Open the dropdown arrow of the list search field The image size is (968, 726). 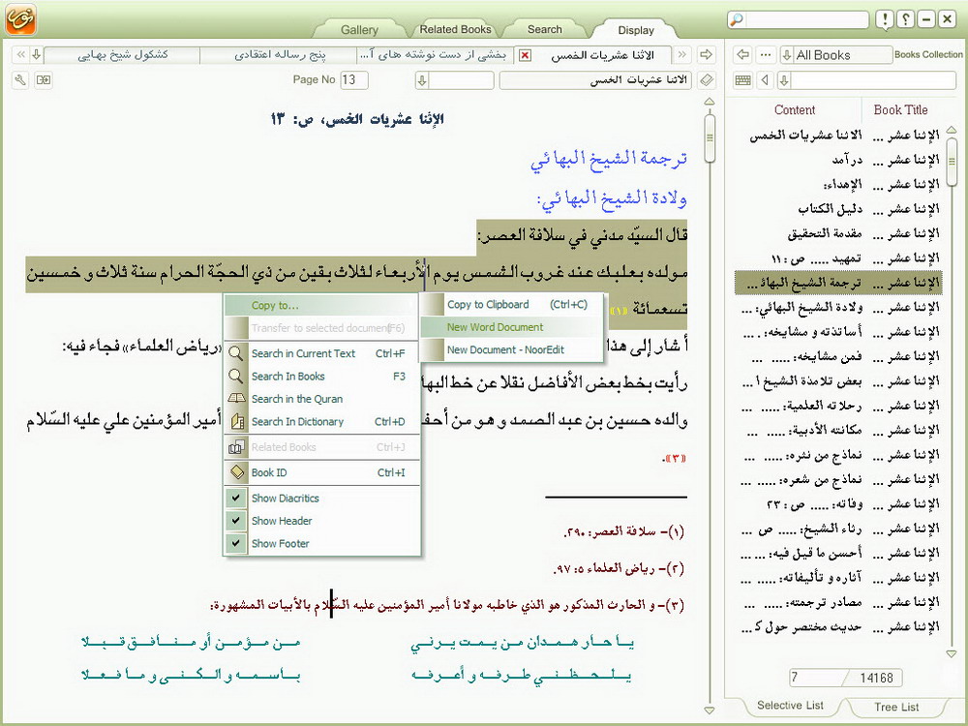pyautogui.click(x=784, y=79)
